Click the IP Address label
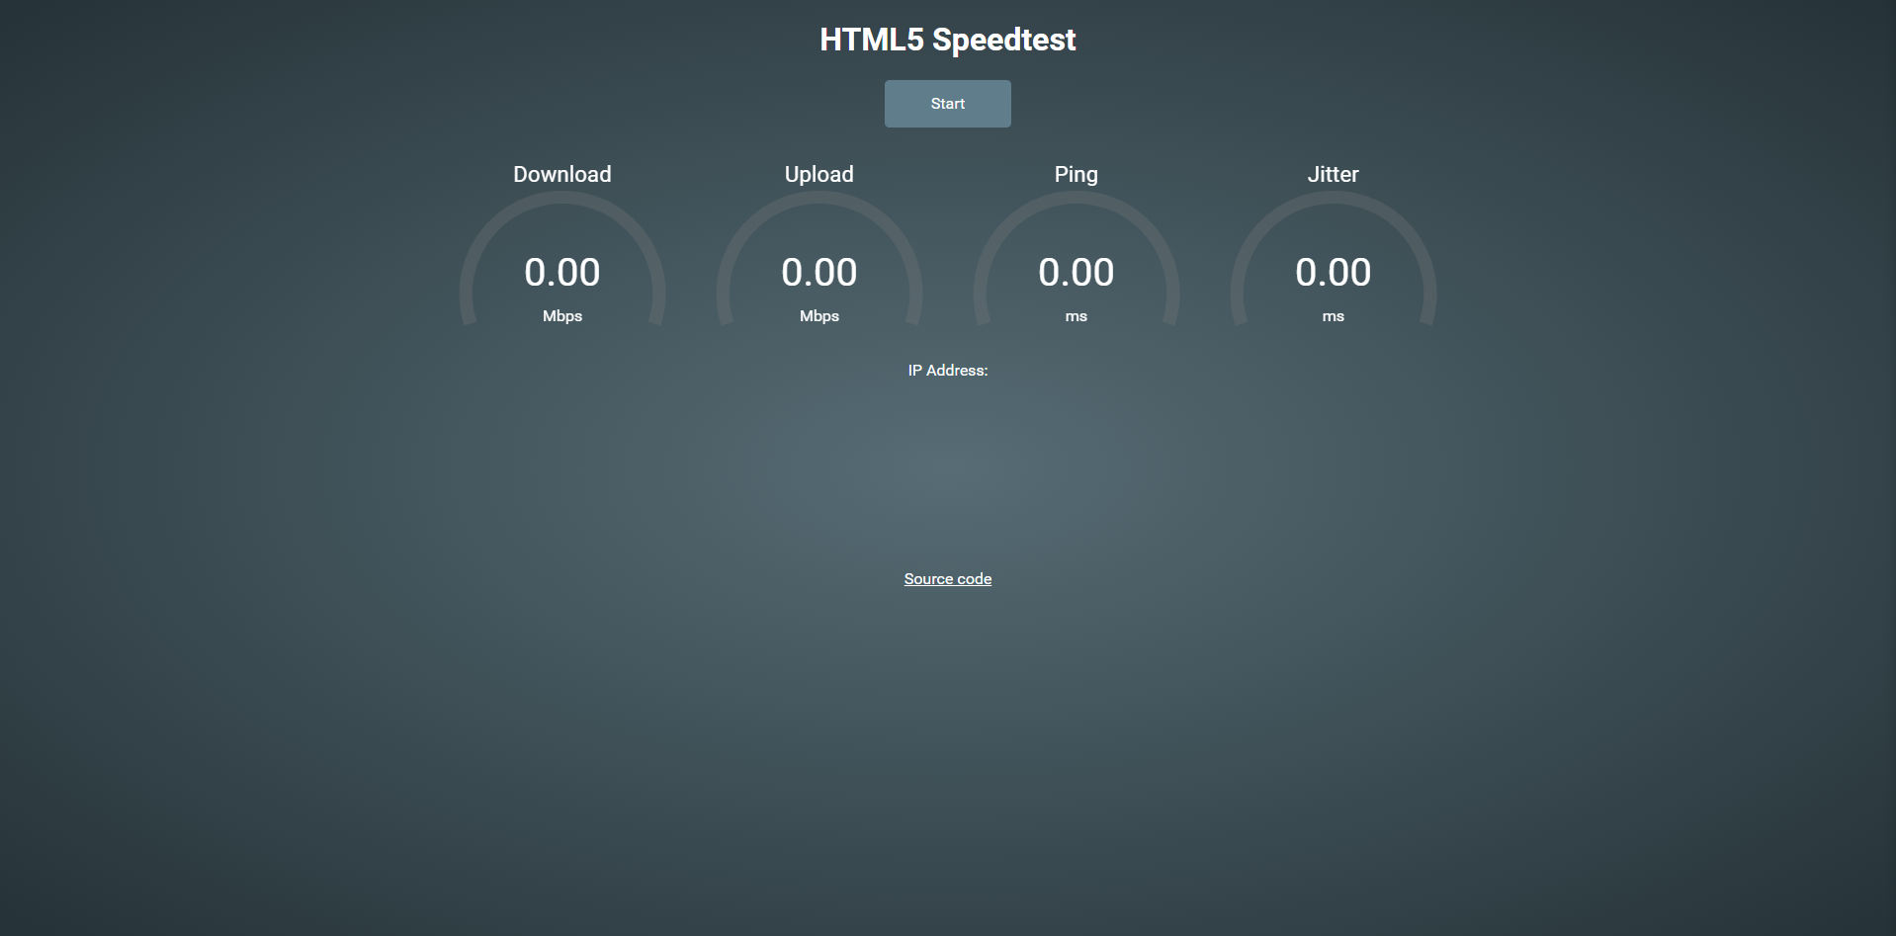The height and width of the screenshot is (936, 1896). (947, 371)
